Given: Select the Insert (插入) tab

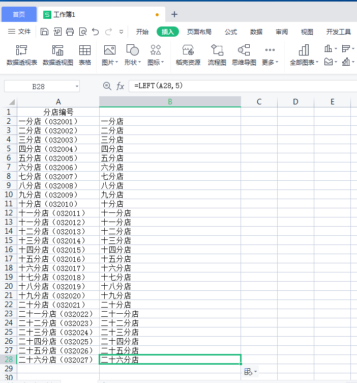Looking at the screenshot, I should (x=168, y=32).
